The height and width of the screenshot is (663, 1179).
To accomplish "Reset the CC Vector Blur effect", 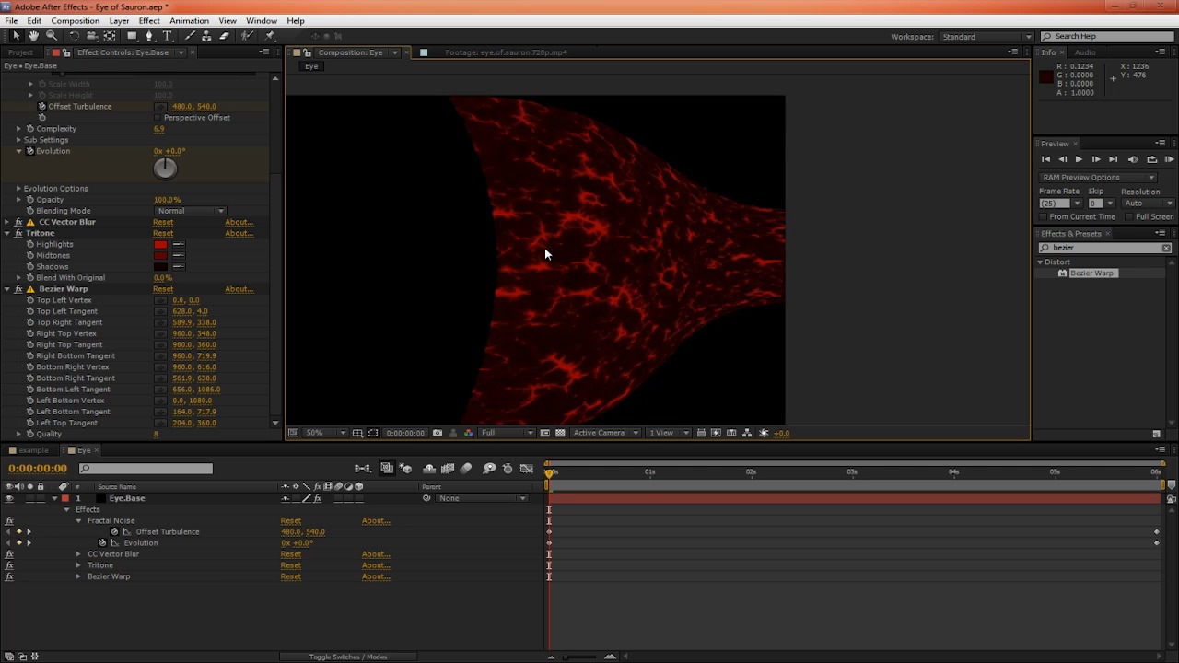I will pyautogui.click(x=163, y=222).
